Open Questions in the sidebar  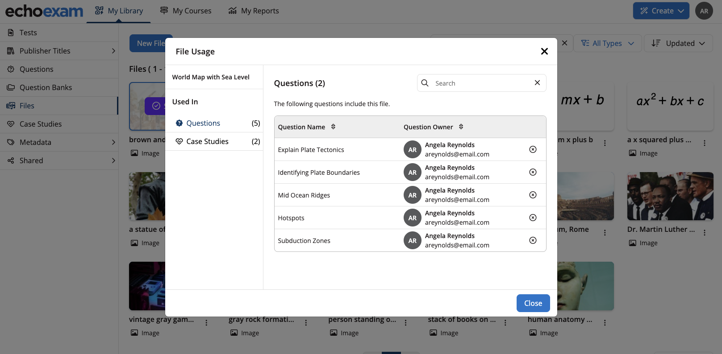point(59,69)
